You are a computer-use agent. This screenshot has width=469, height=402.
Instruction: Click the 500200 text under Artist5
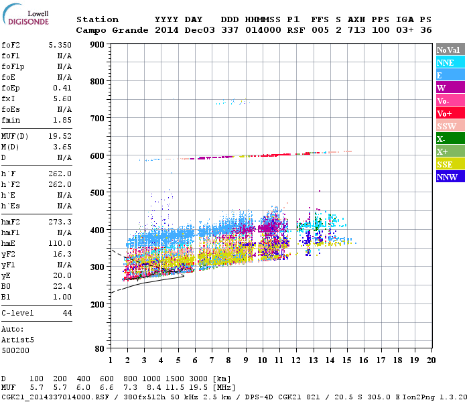(x=15, y=350)
